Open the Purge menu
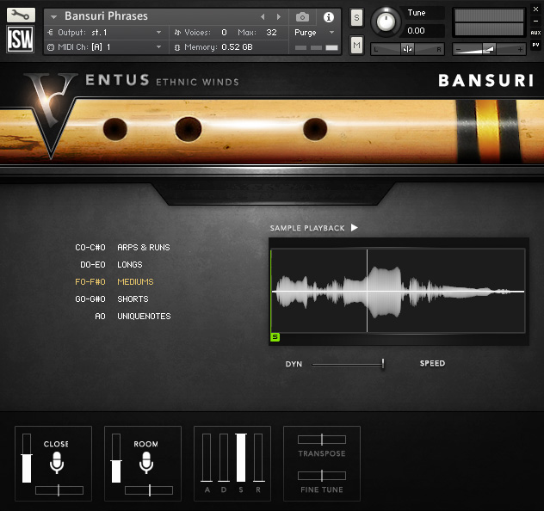The image size is (544, 511). tap(314, 33)
